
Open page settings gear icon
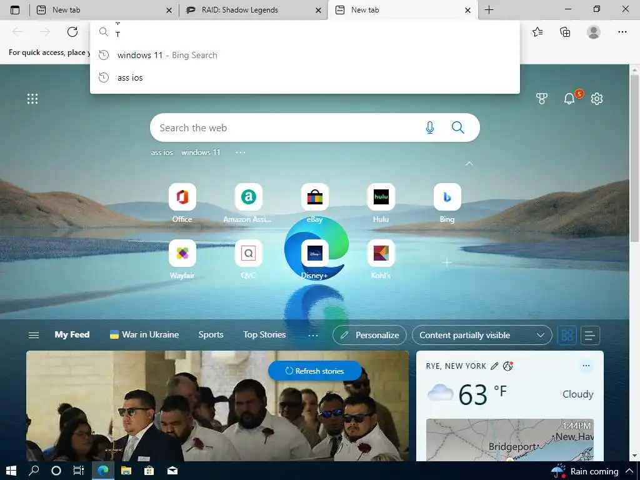coord(597,99)
